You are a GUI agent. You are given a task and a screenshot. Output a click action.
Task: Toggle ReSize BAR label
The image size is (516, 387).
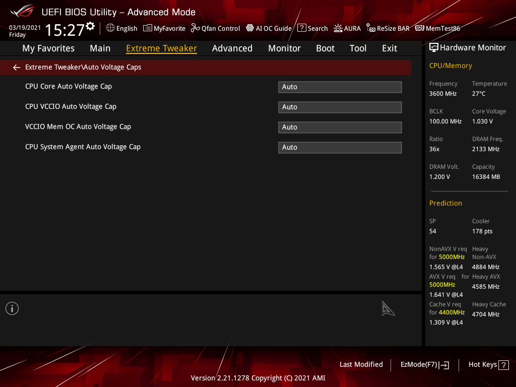pos(393,29)
